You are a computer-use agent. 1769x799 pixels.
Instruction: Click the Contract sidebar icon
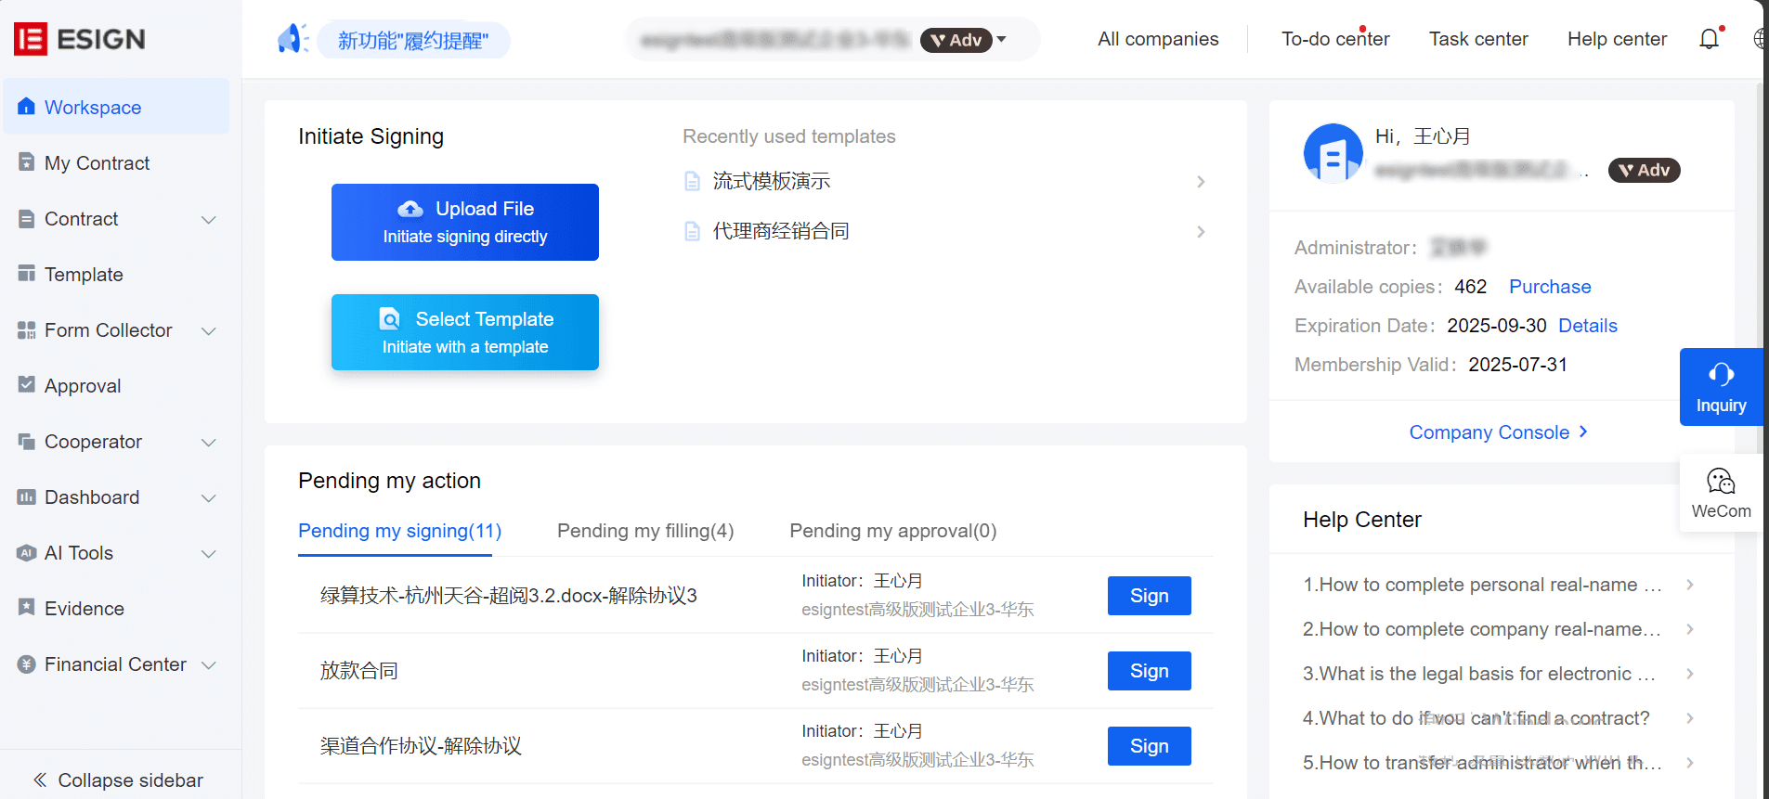[26, 218]
